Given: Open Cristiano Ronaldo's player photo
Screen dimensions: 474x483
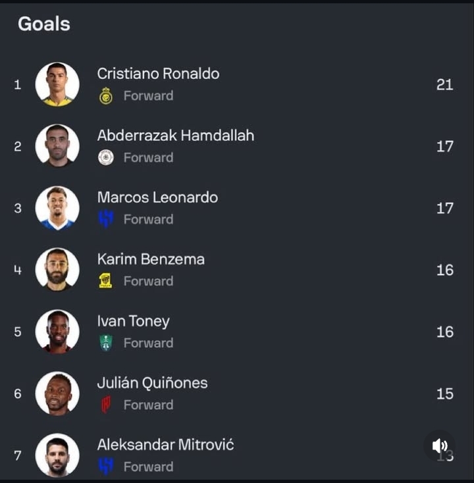Looking at the screenshot, I should click(x=57, y=84).
